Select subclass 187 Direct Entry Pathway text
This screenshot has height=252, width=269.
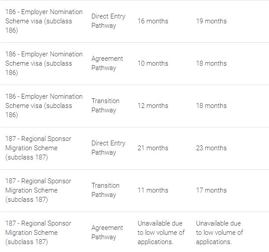coord(108,148)
